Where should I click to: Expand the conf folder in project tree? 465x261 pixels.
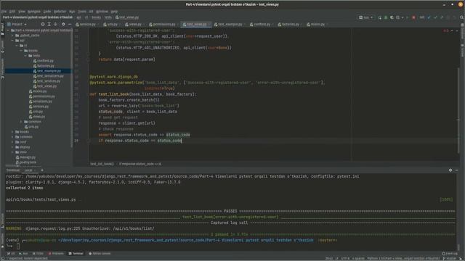click(x=12, y=142)
